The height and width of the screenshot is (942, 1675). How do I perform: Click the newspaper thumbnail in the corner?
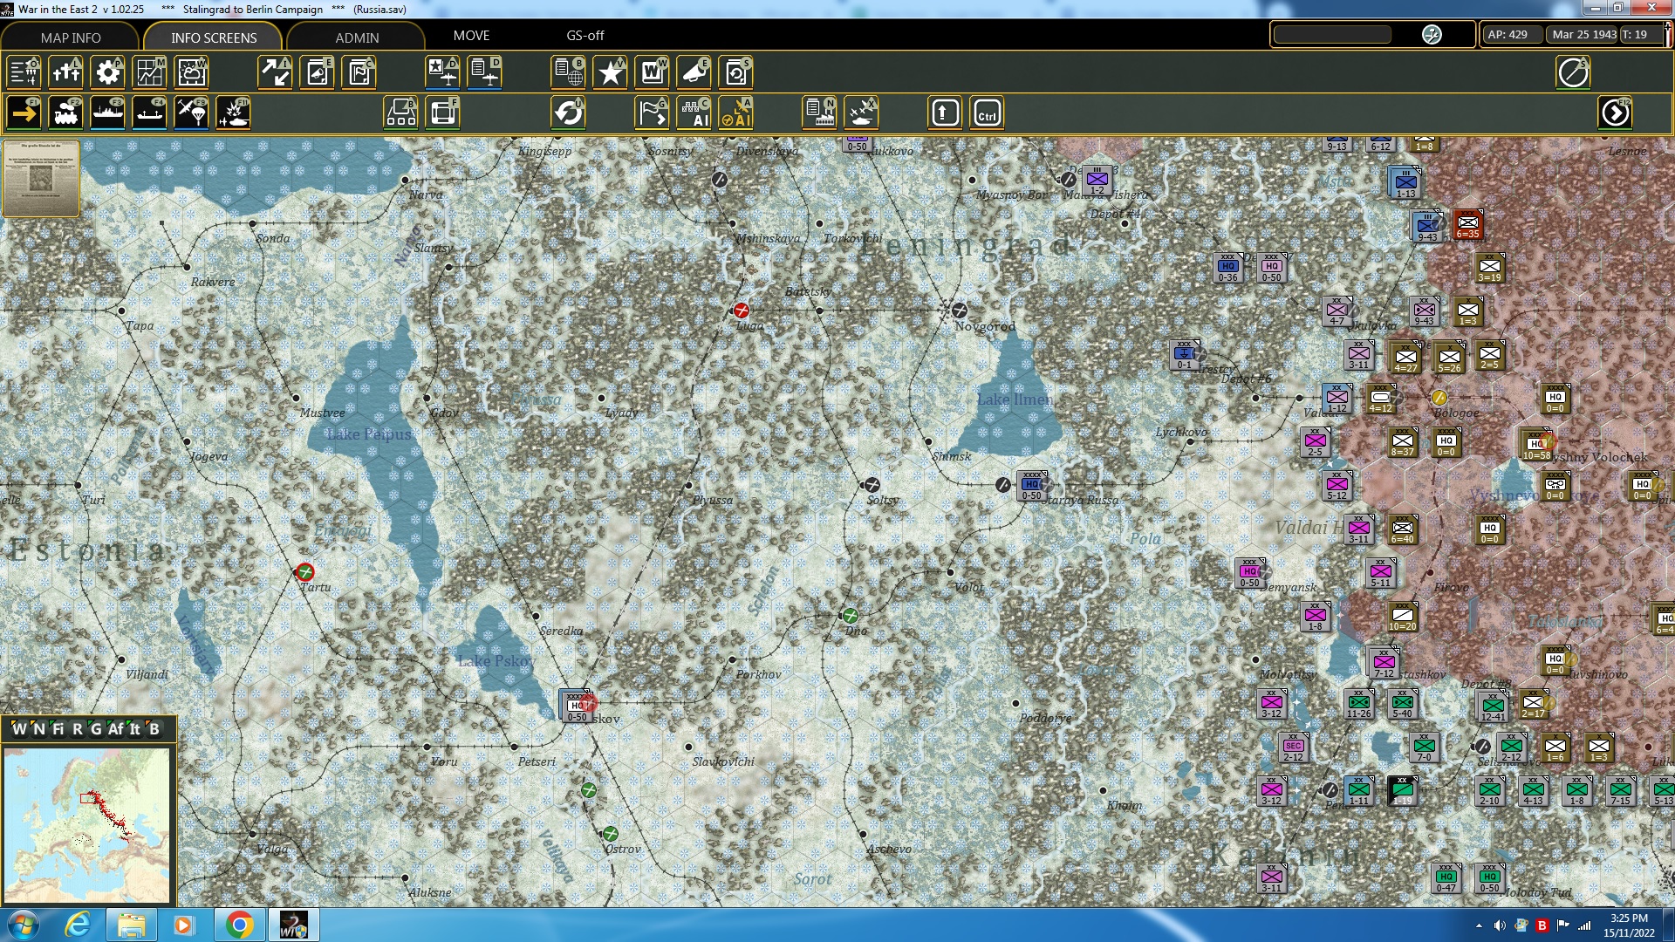[x=39, y=179]
